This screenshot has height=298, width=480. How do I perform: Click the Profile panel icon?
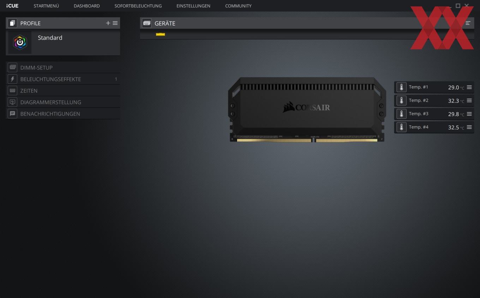12,23
